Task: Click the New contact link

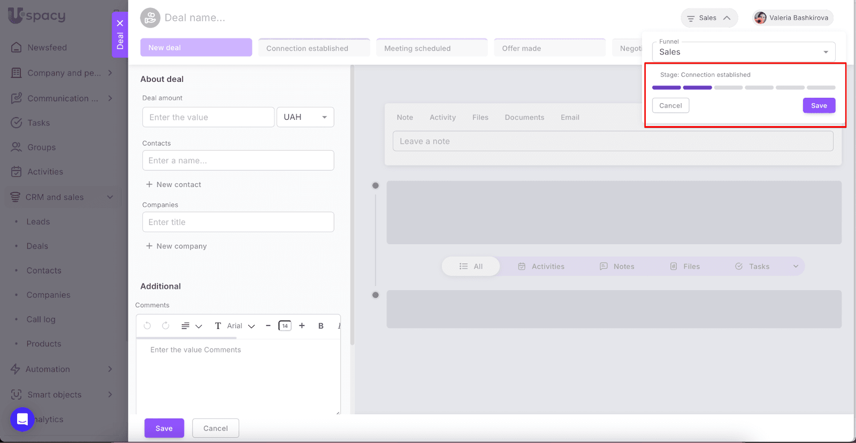Action: point(174,184)
